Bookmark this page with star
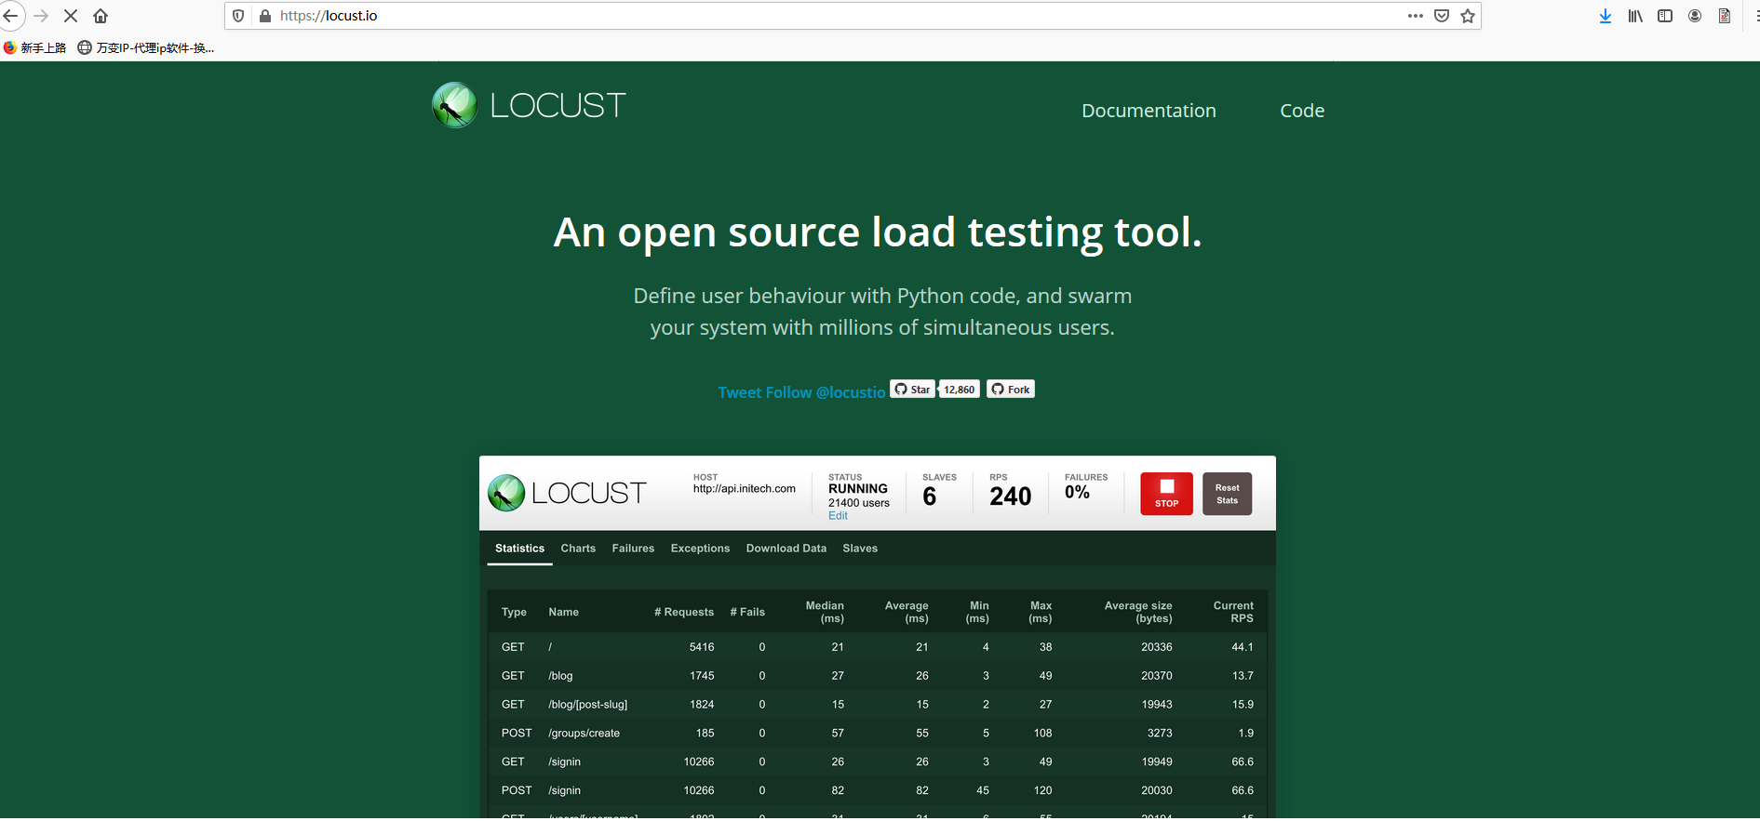Screen dimensions: 1760x821 (1468, 16)
